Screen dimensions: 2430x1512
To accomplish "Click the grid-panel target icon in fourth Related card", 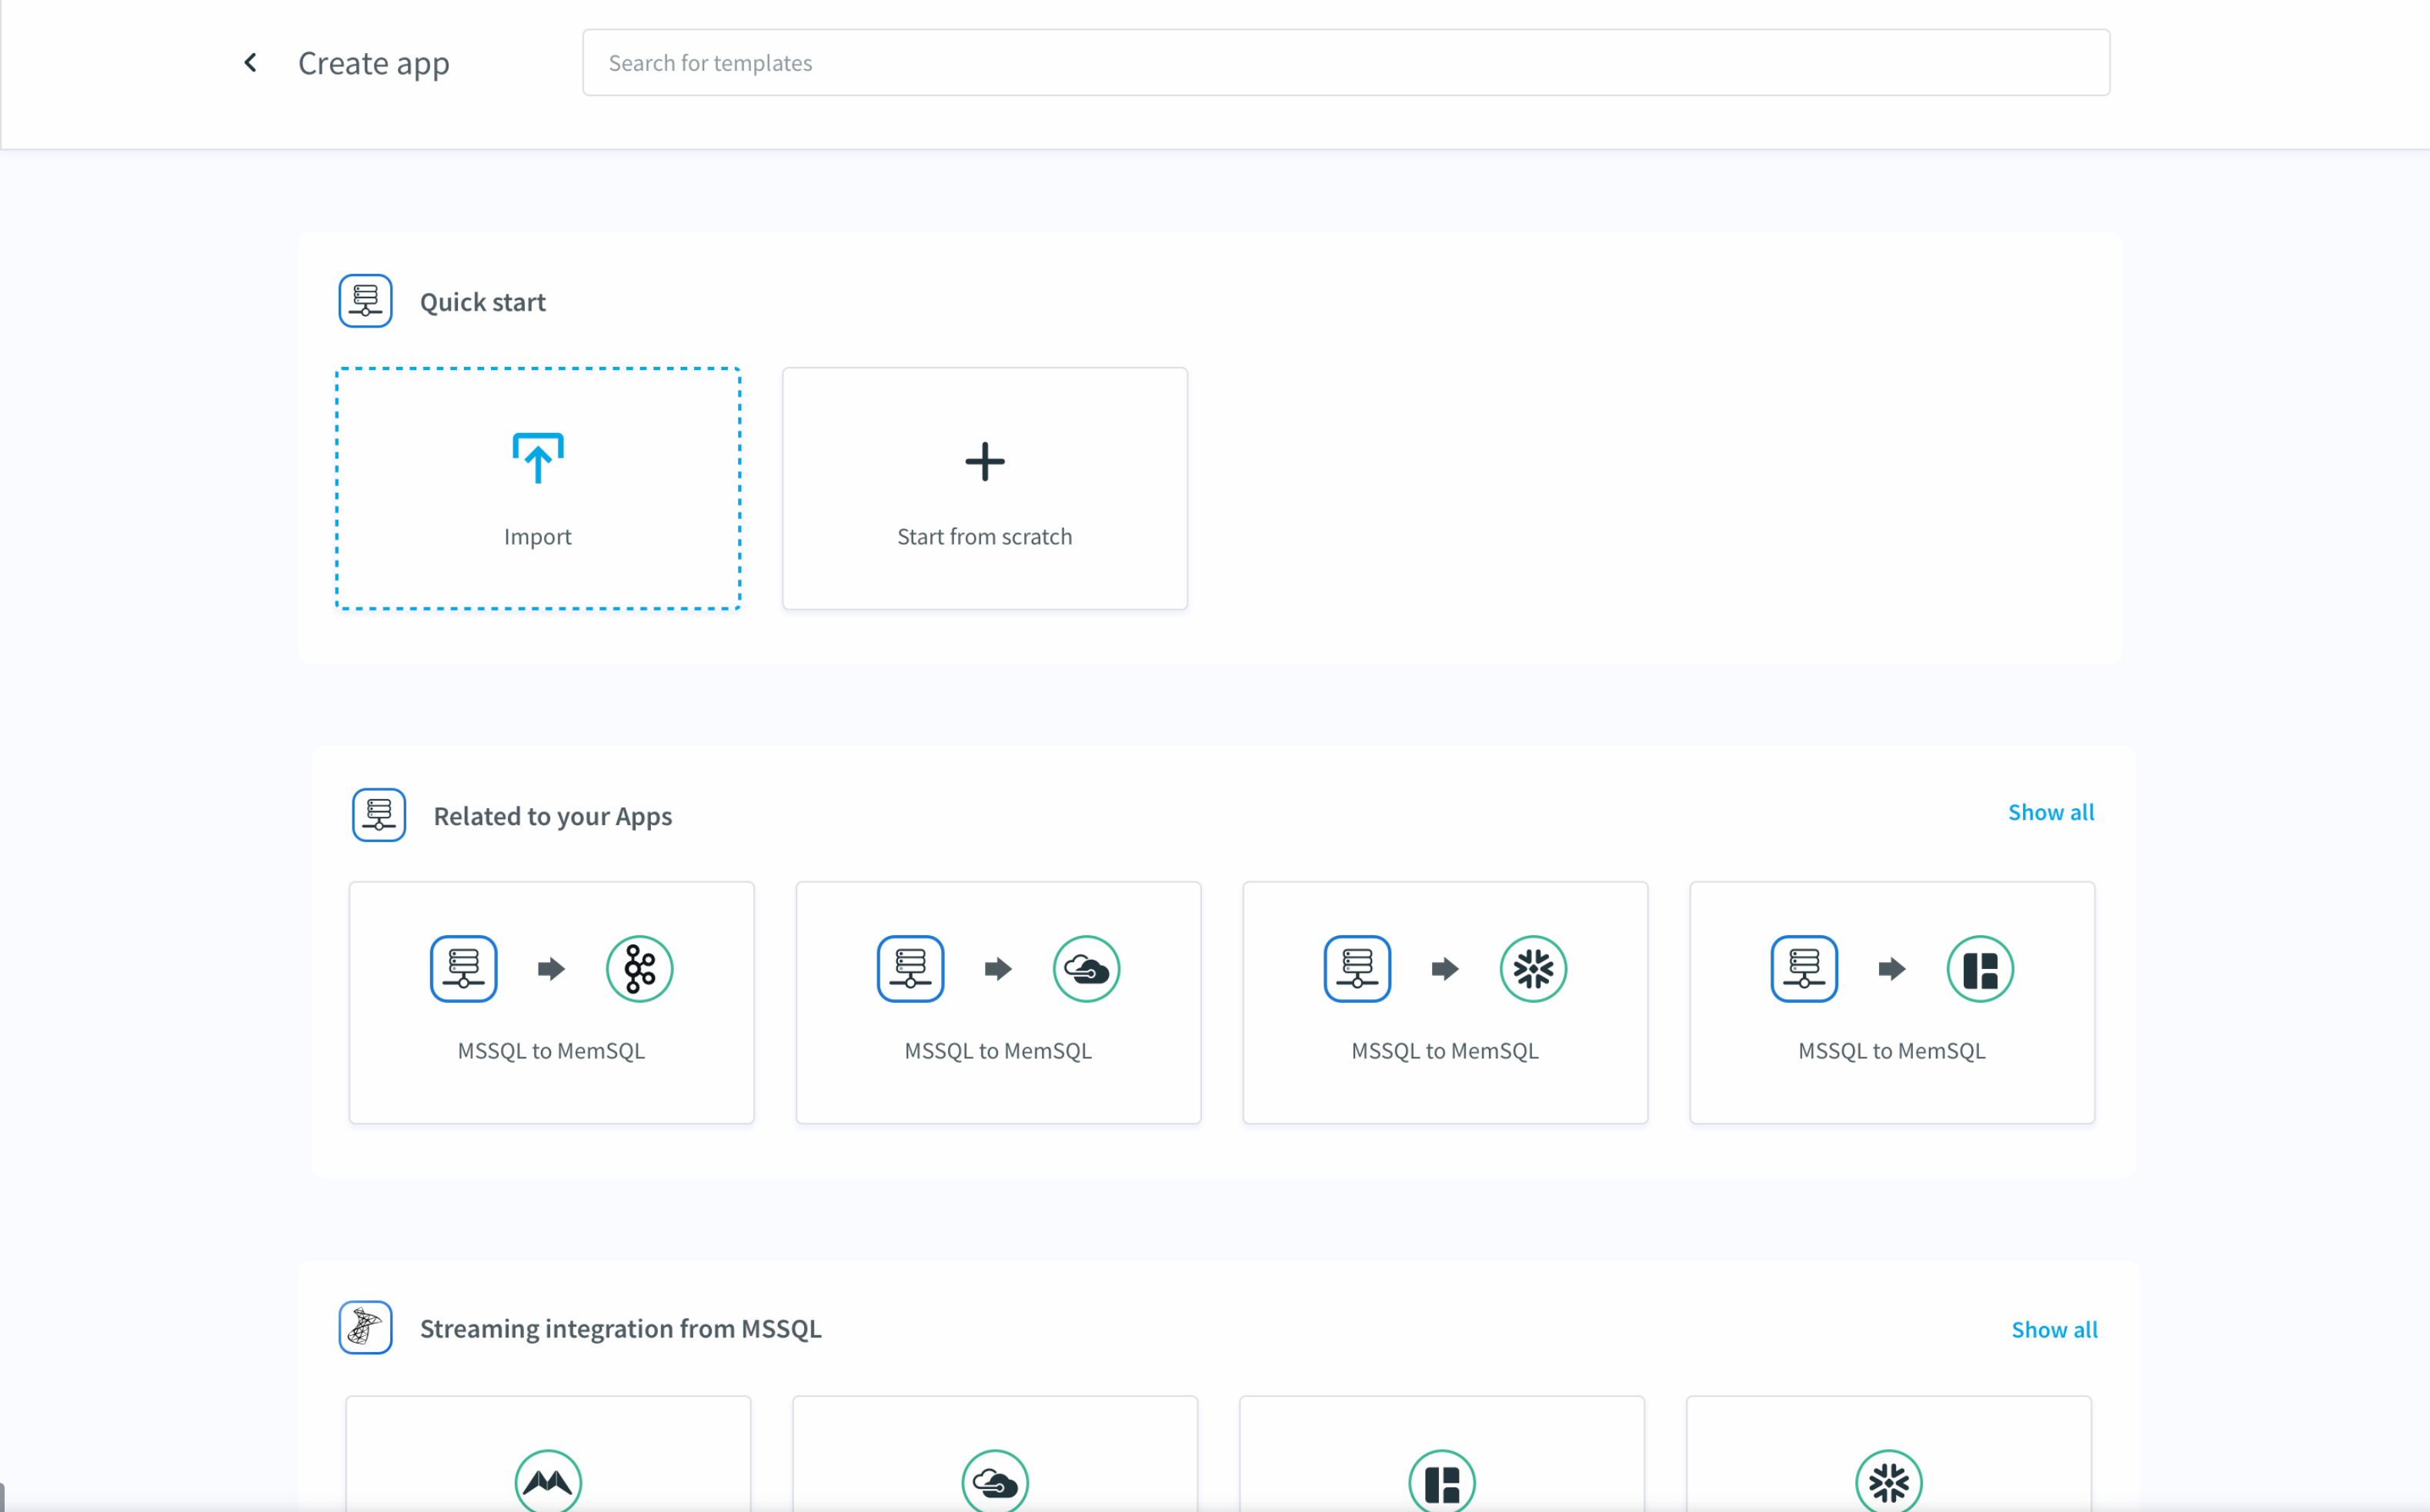I will coord(1980,968).
